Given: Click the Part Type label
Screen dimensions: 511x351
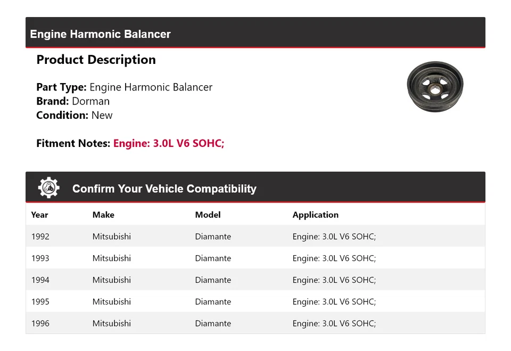Looking at the screenshot, I should (x=59, y=87).
